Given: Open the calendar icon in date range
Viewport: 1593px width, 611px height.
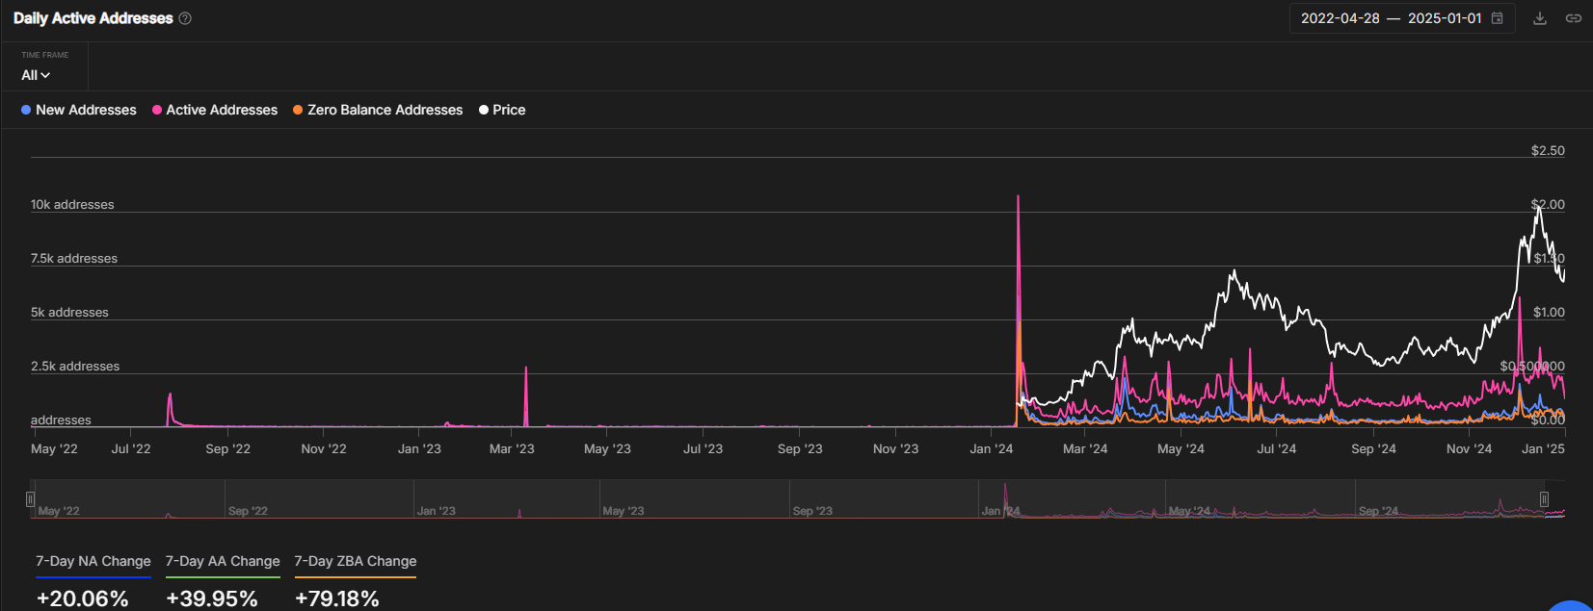Looking at the screenshot, I should pyautogui.click(x=1497, y=18).
